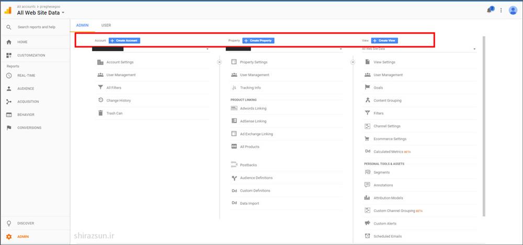523x245 pixels.
Task: Click the Customization dashboard icon
Action: click(x=9, y=55)
